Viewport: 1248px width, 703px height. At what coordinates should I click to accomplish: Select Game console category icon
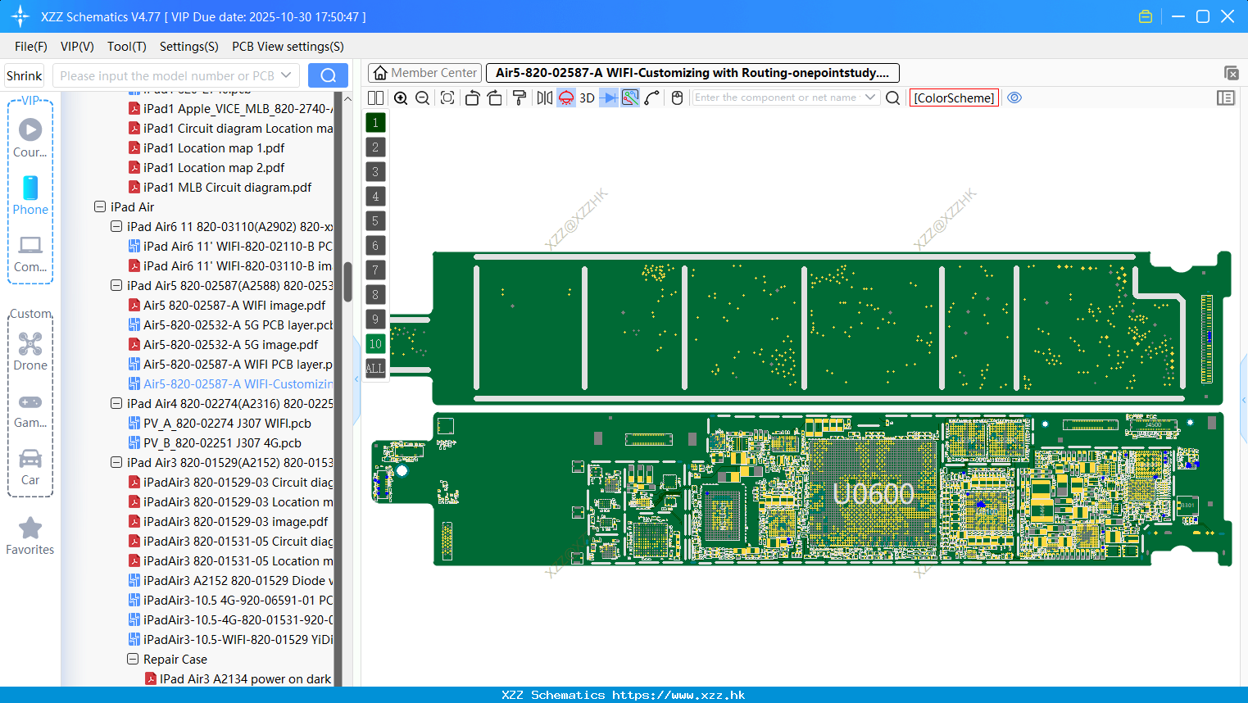pos(30,410)
